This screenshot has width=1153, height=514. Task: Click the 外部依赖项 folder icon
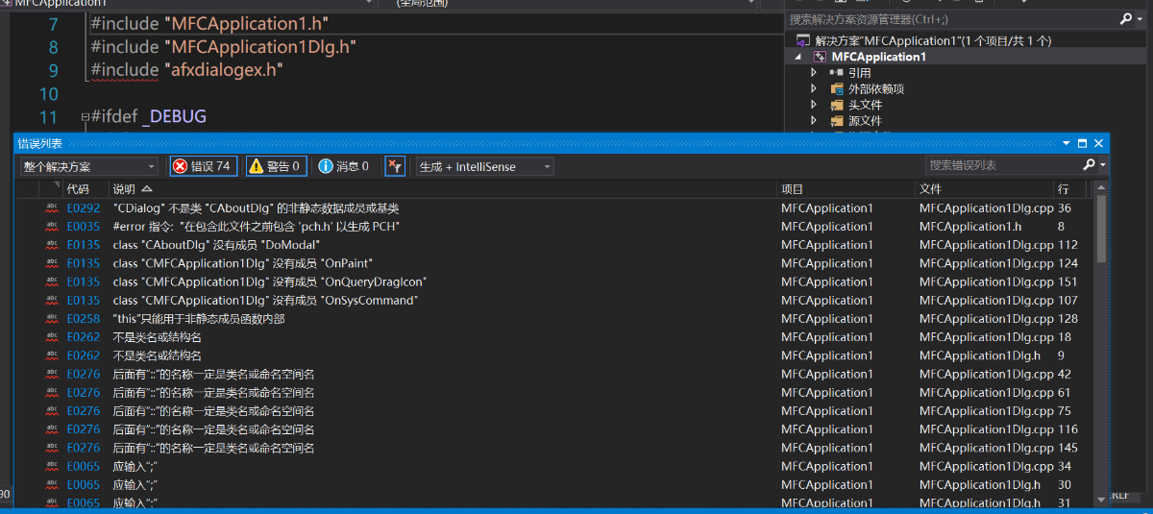click(837, 88)
